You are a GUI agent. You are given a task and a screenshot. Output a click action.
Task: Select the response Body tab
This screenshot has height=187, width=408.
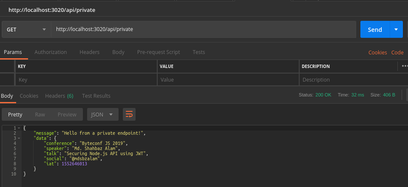click(x=7, y=96)
